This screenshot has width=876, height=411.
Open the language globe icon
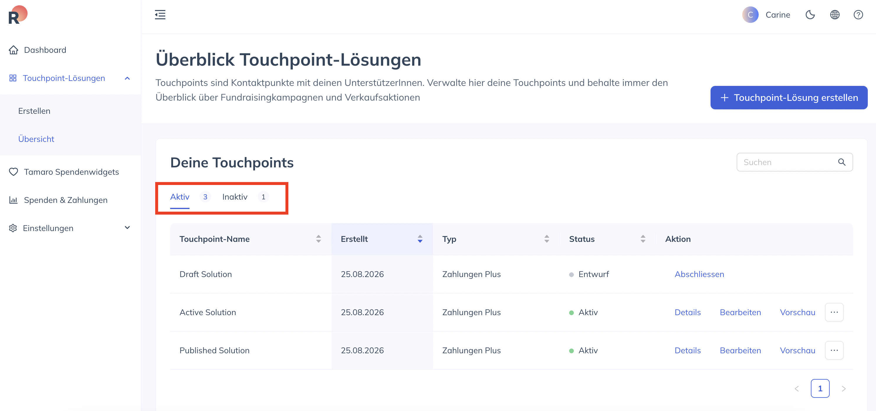[835, 15]
